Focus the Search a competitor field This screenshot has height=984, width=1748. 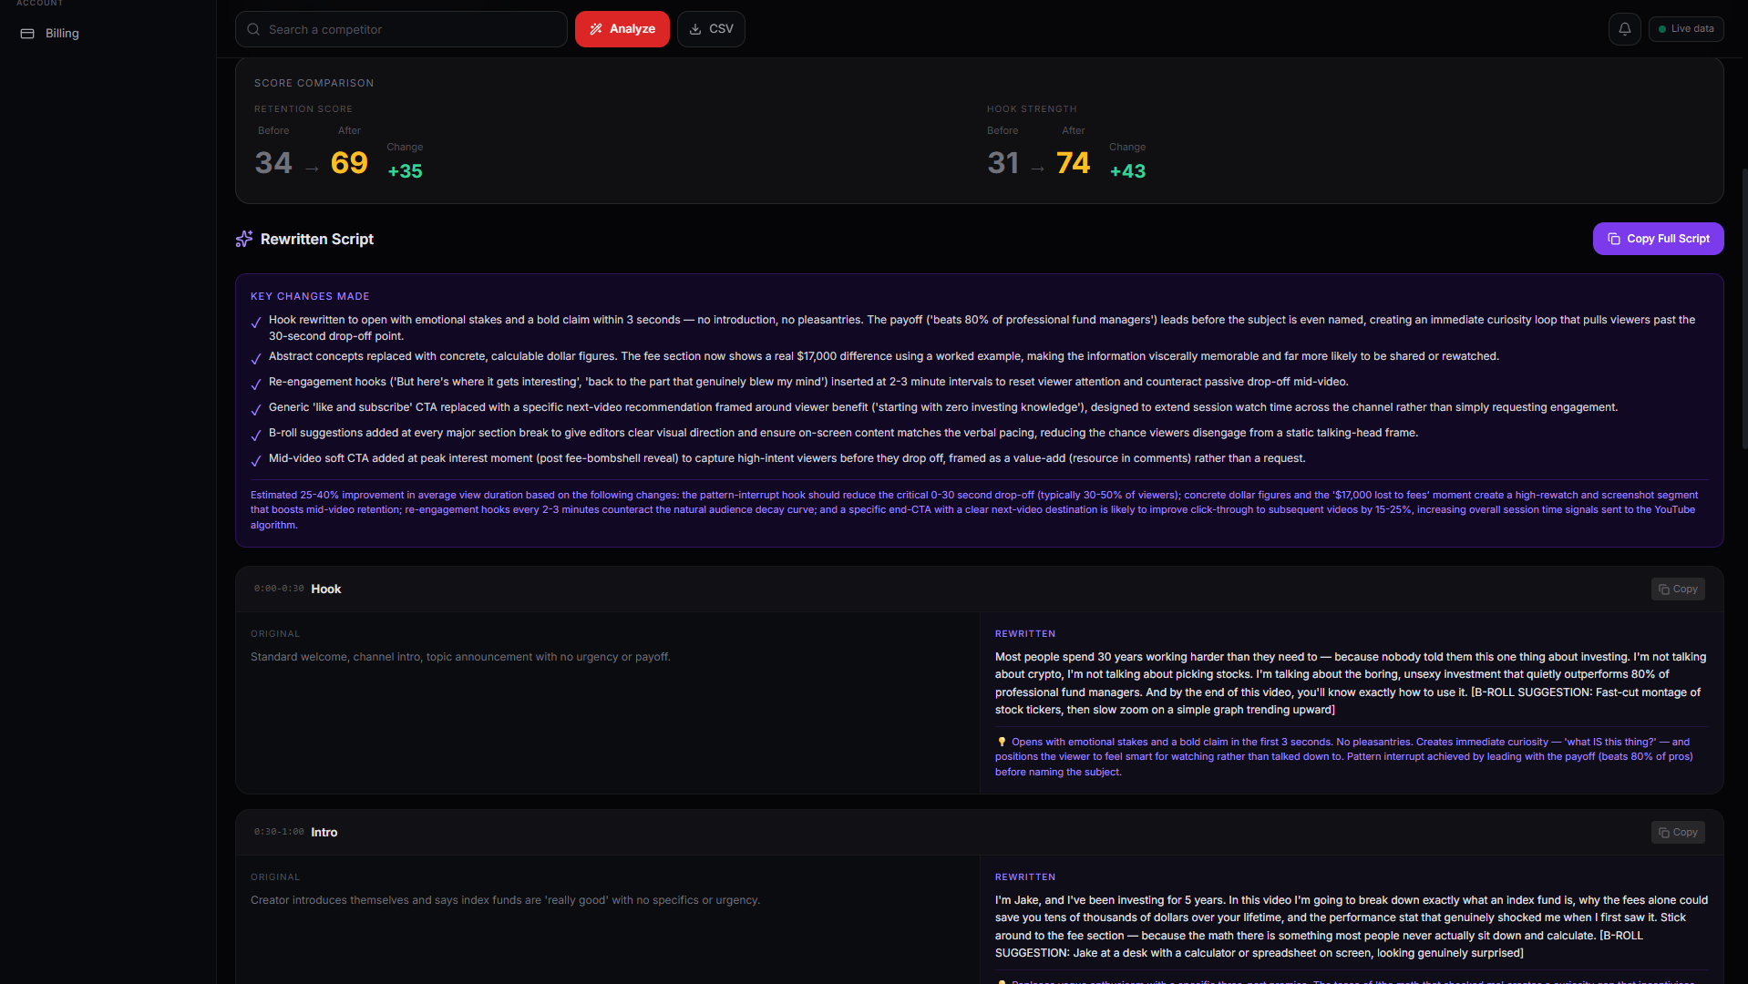pyautogui.click(x=401, y=29)
